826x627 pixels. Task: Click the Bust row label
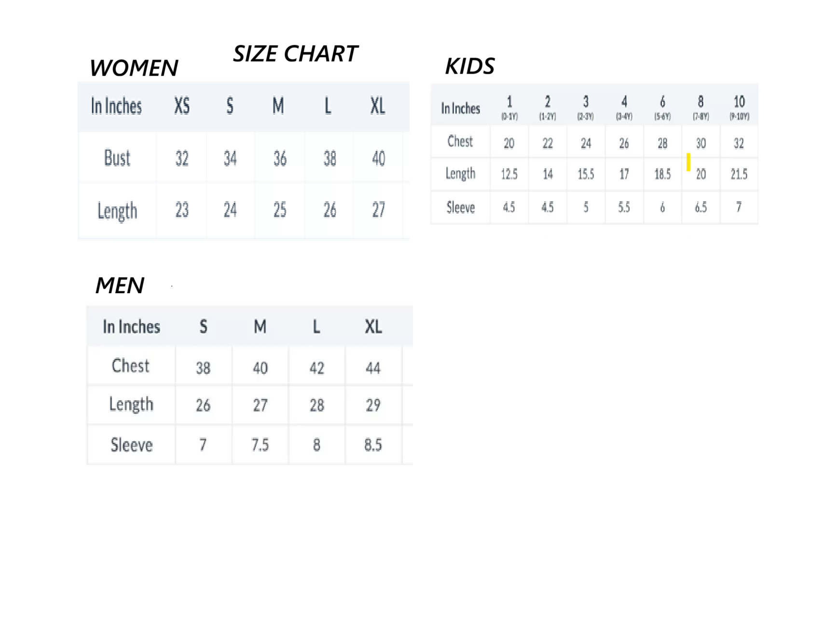pos(117,158)
